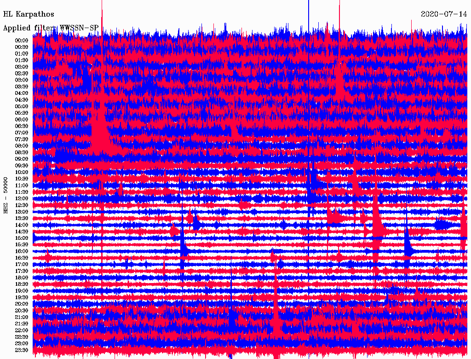The image size is (471, 359).
Task: Select the 10:30 time label
Action: [x=22, y=179]
